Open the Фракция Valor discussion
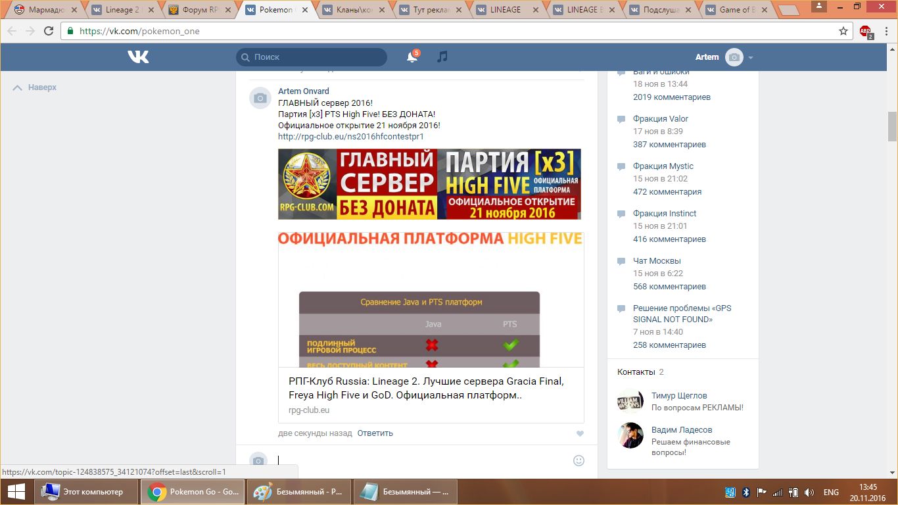Image resolution: width=898 pixels, height=505 pixels. click(660, 119)
